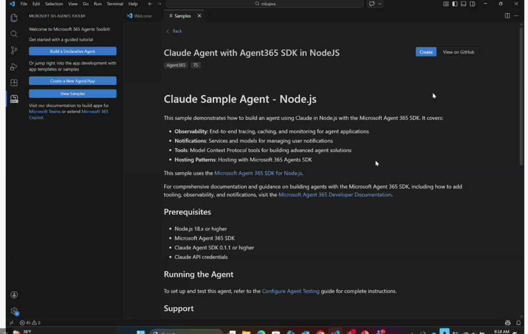Toggle the bottom panel visibility
528x334 pixels.
click(464, 4)
